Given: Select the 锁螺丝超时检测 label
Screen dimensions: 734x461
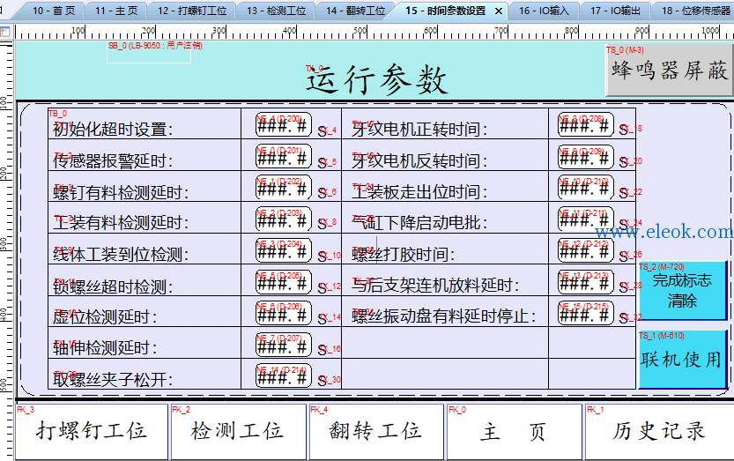Looking at the screenshot, I should click(113, 286).
